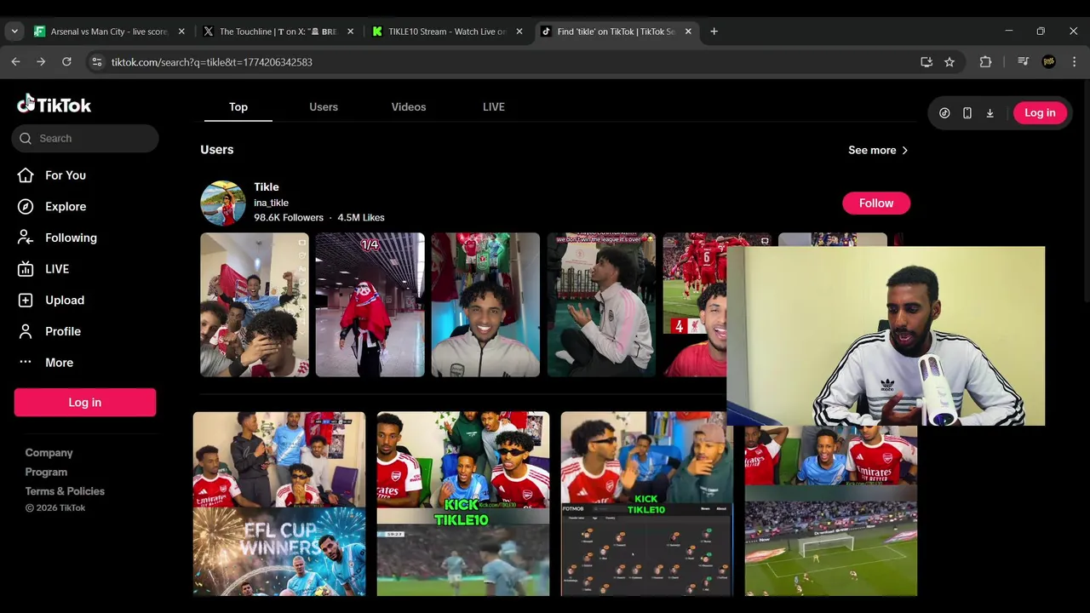1090x613 pixels.
Task: Click the TikTok logo
Action: coord(54,104)
